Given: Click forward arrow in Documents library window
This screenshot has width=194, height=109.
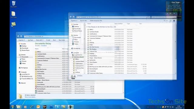Looking at the screenshot, I should point(21,36).
